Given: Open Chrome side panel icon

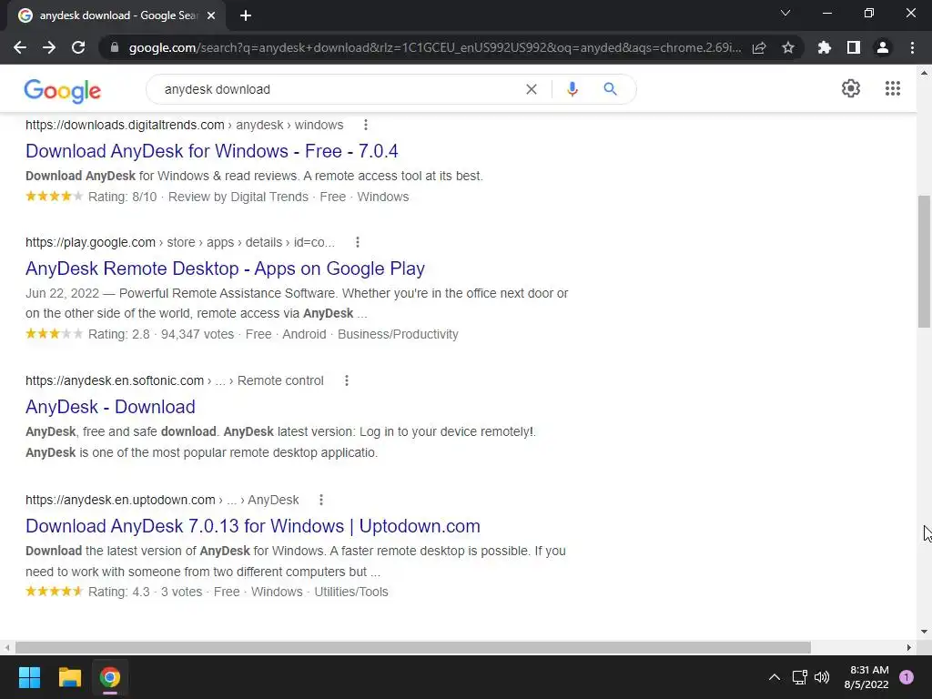Looking at the screenshot, I should click(854, 47).
